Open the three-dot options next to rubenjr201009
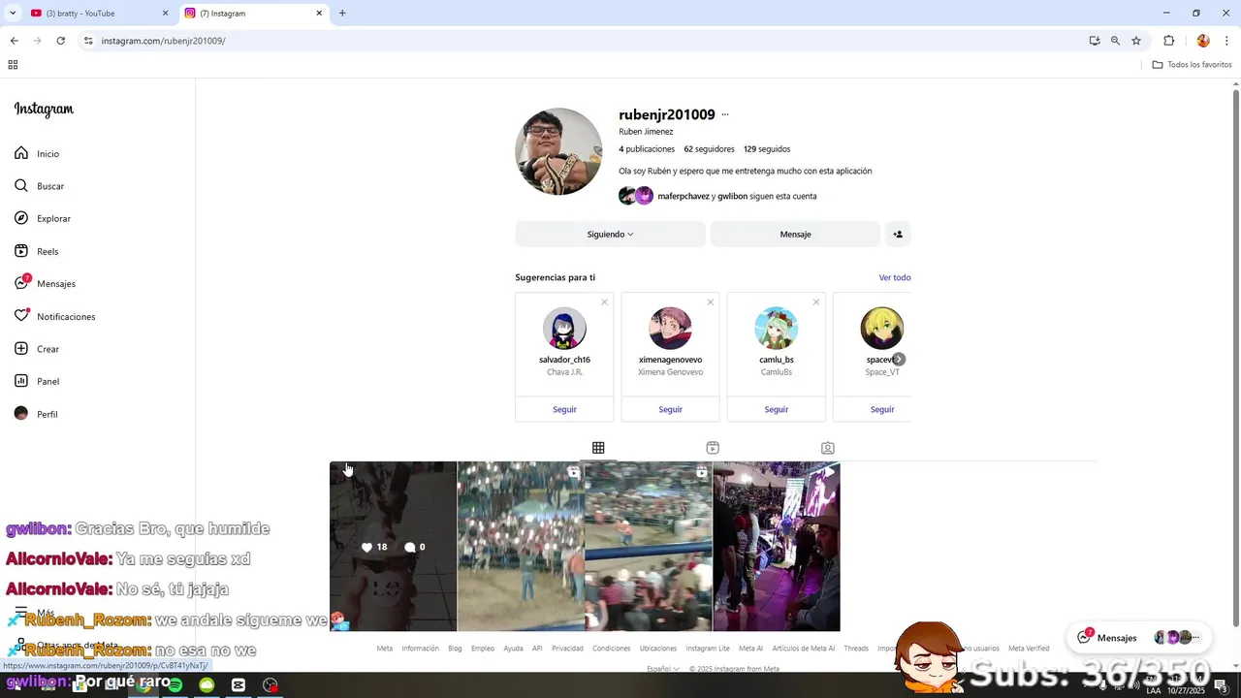Viewport: 1241px width, 698px height. coord(725,114)
